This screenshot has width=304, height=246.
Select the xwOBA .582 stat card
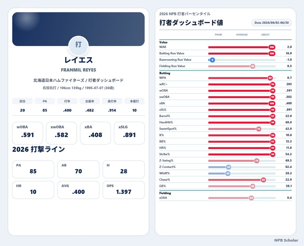point(61,133)
